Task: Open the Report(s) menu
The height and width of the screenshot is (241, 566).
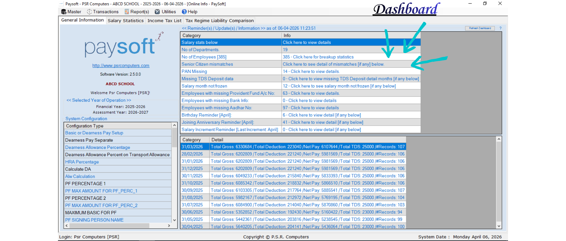Action: tap(137, 12)
